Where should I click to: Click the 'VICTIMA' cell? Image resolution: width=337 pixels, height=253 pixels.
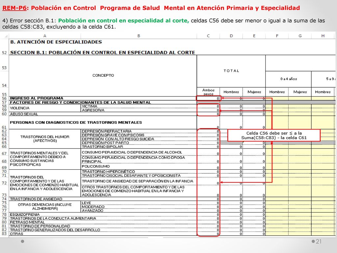pos(139,106)
